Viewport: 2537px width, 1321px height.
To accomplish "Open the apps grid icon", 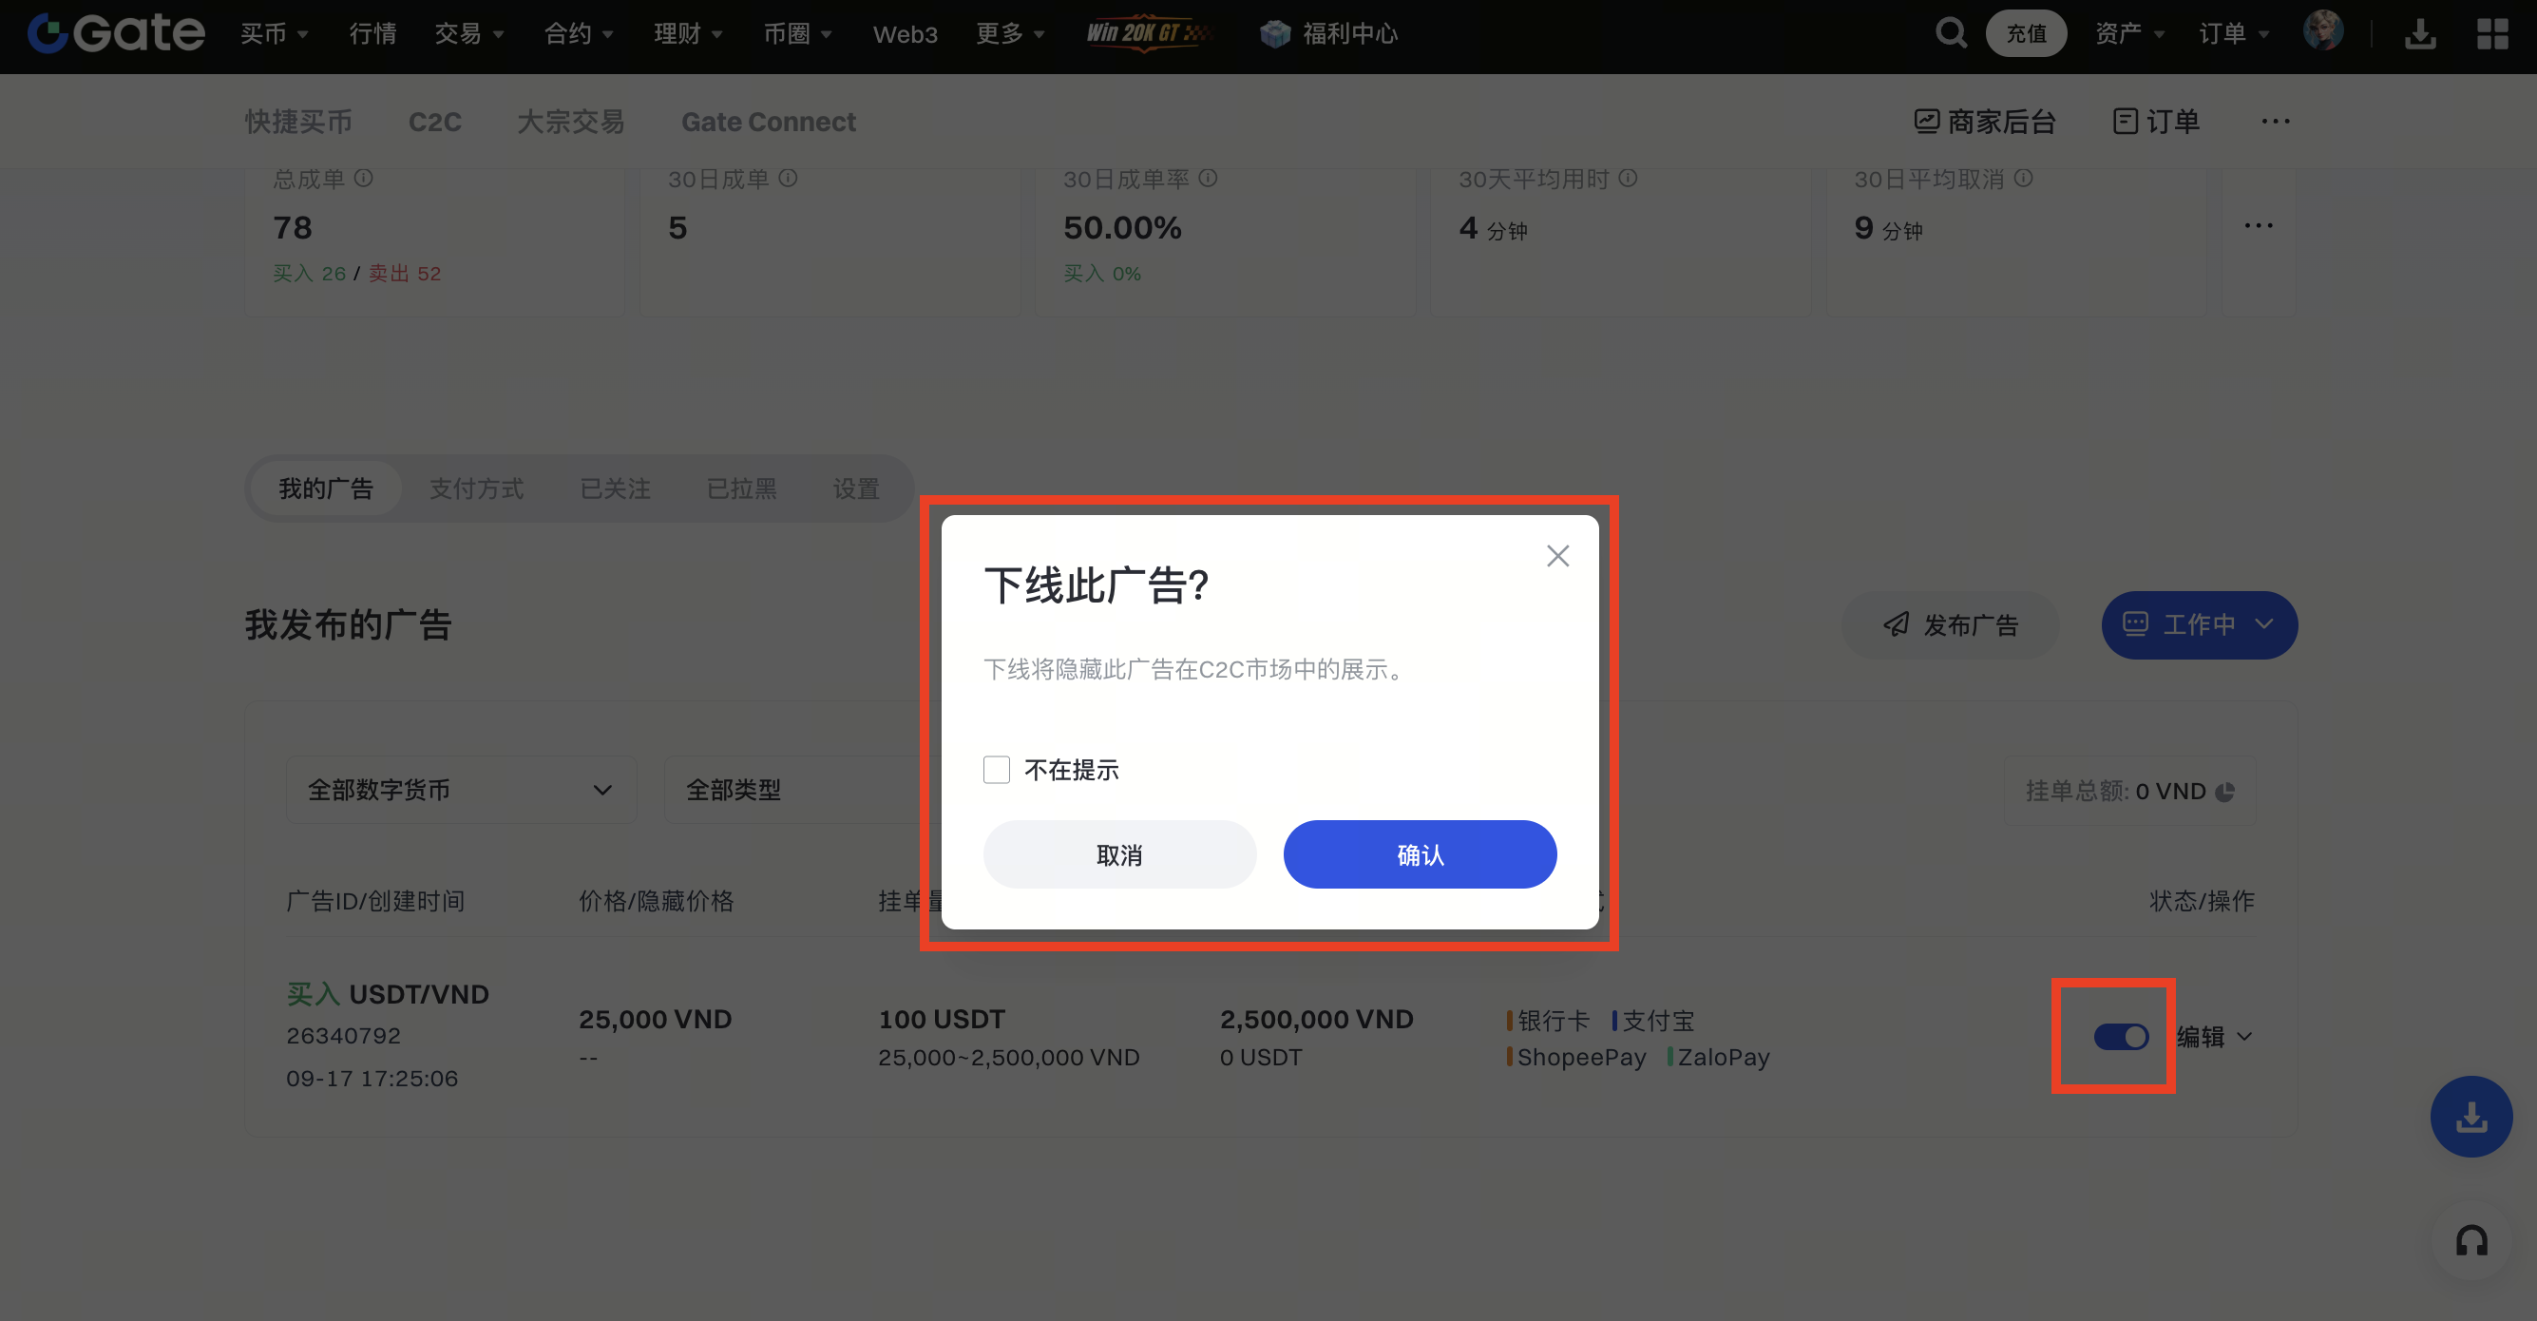I will tap(2491, 33).
